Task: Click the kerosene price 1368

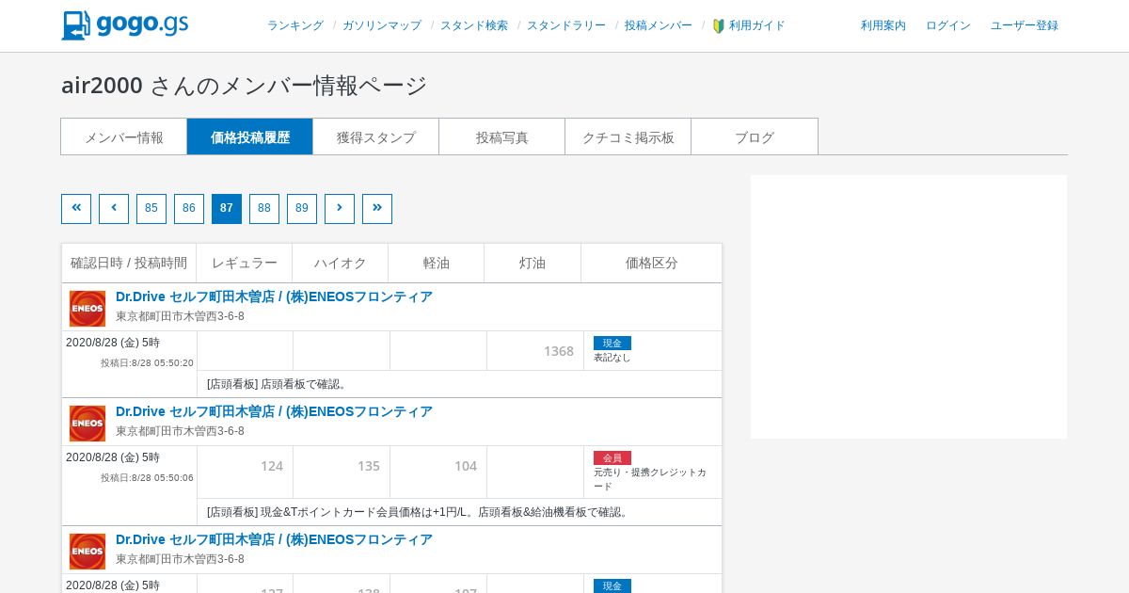Action: [x=558, y=351]
